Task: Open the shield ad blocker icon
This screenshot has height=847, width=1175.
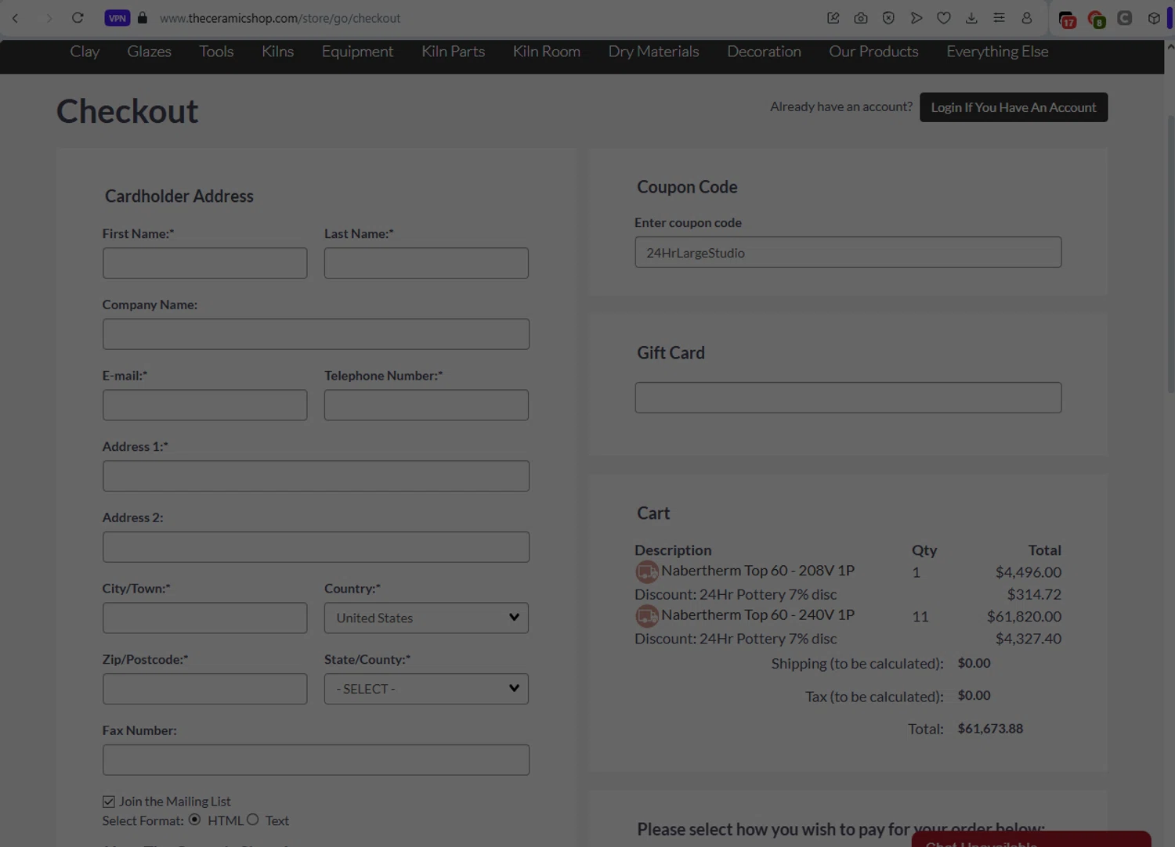Action: click(x=888, y=18)
